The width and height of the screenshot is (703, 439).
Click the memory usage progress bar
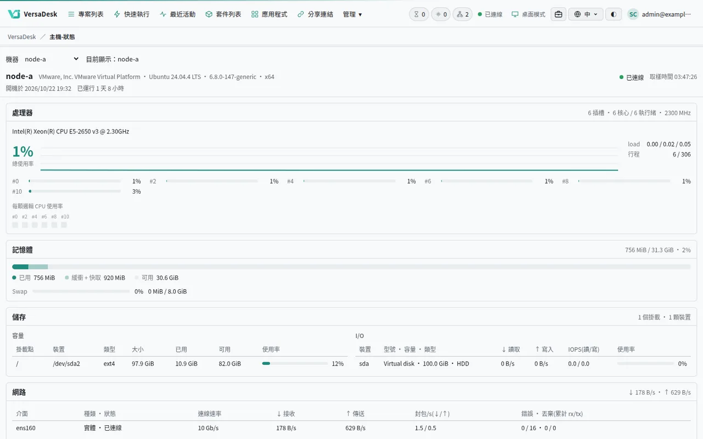pos(351,267)
